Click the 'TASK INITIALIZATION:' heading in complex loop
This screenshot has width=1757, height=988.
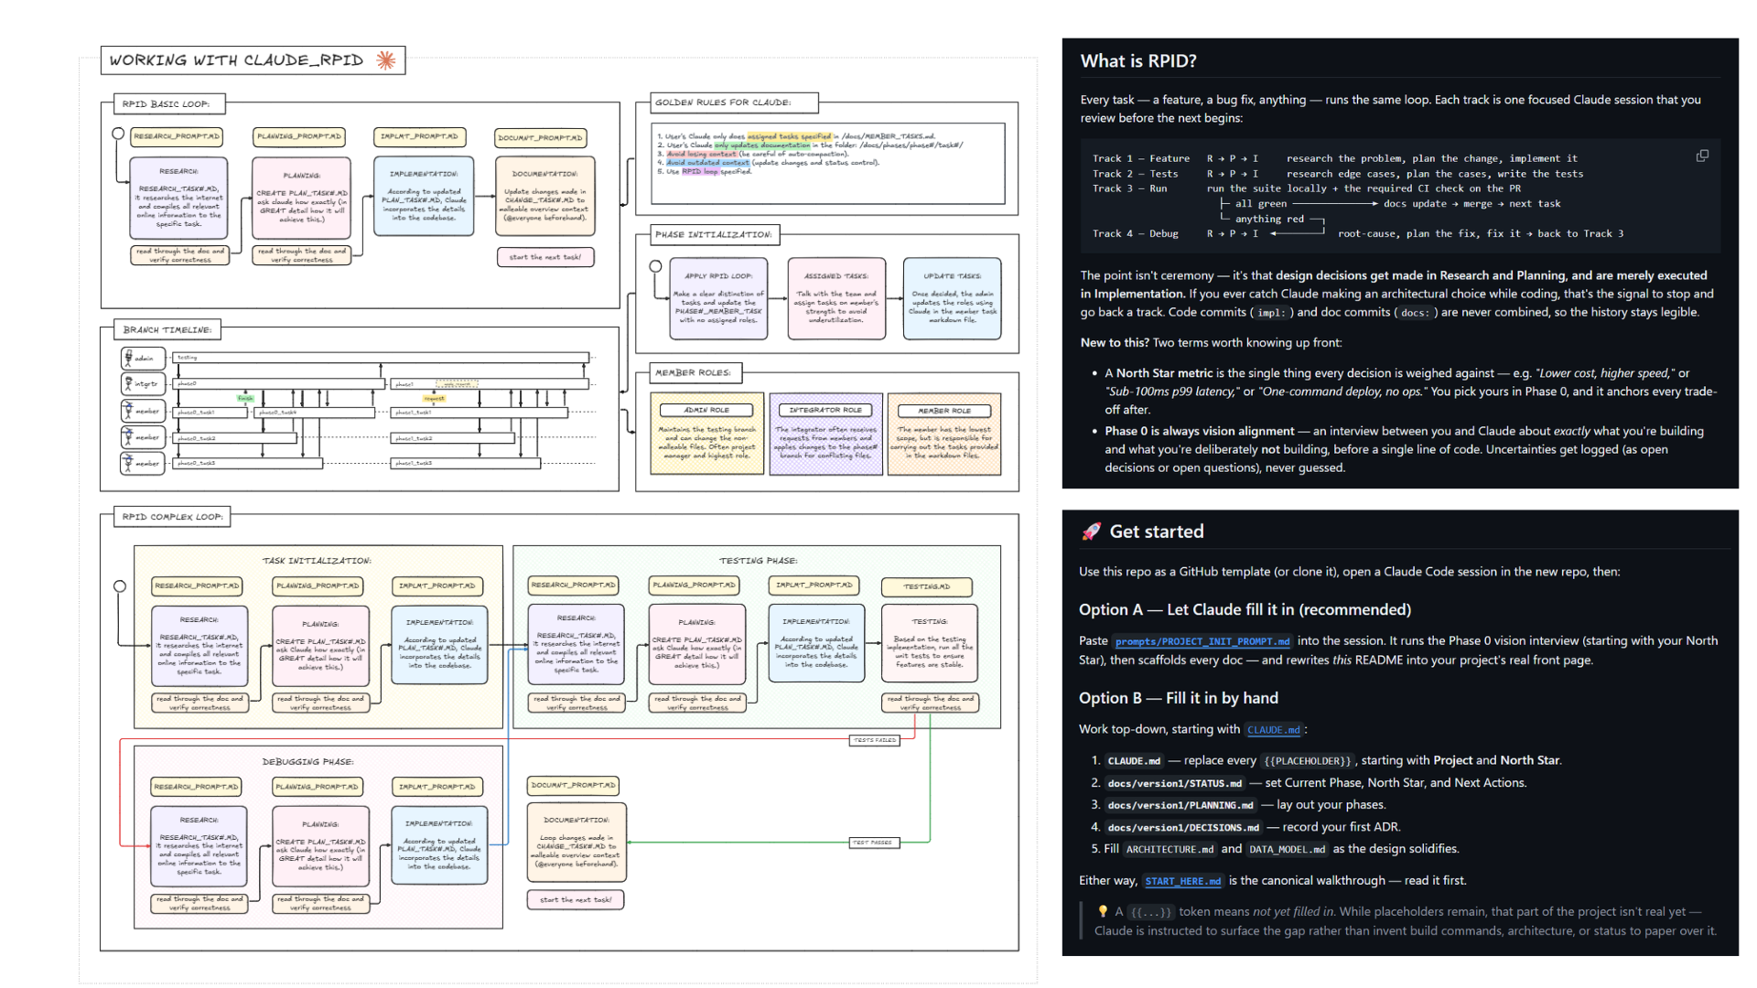pos(317,561)
